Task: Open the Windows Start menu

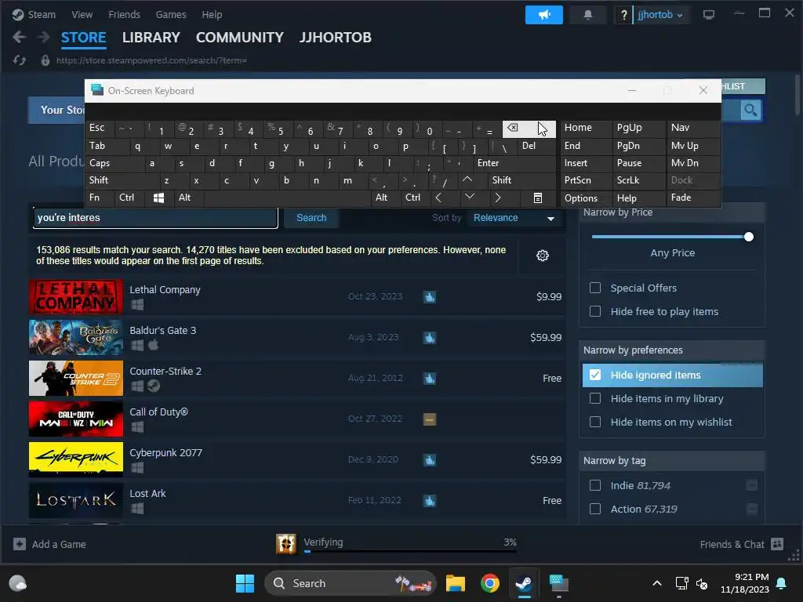Action: click(245, 583)
